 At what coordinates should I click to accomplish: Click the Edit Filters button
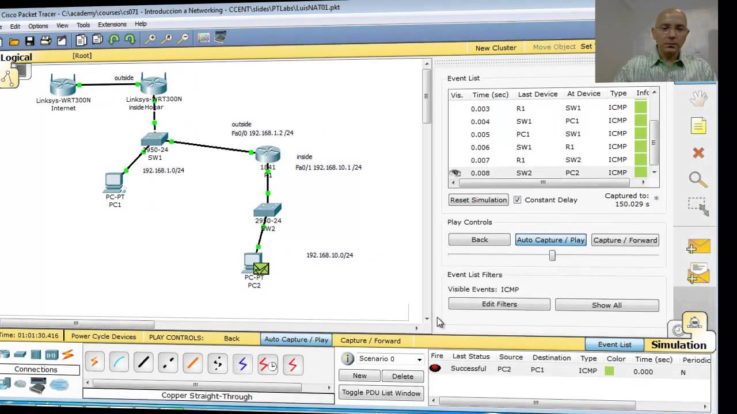[x=499, y=304]
